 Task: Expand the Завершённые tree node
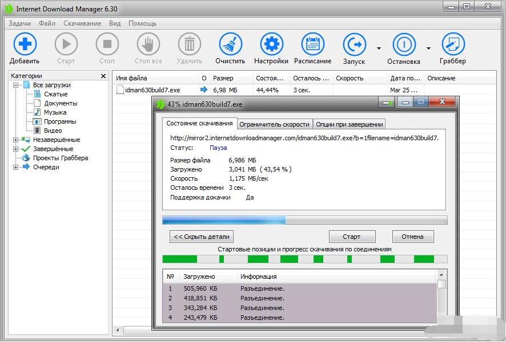pyautogui.click(x=15, y=149)
